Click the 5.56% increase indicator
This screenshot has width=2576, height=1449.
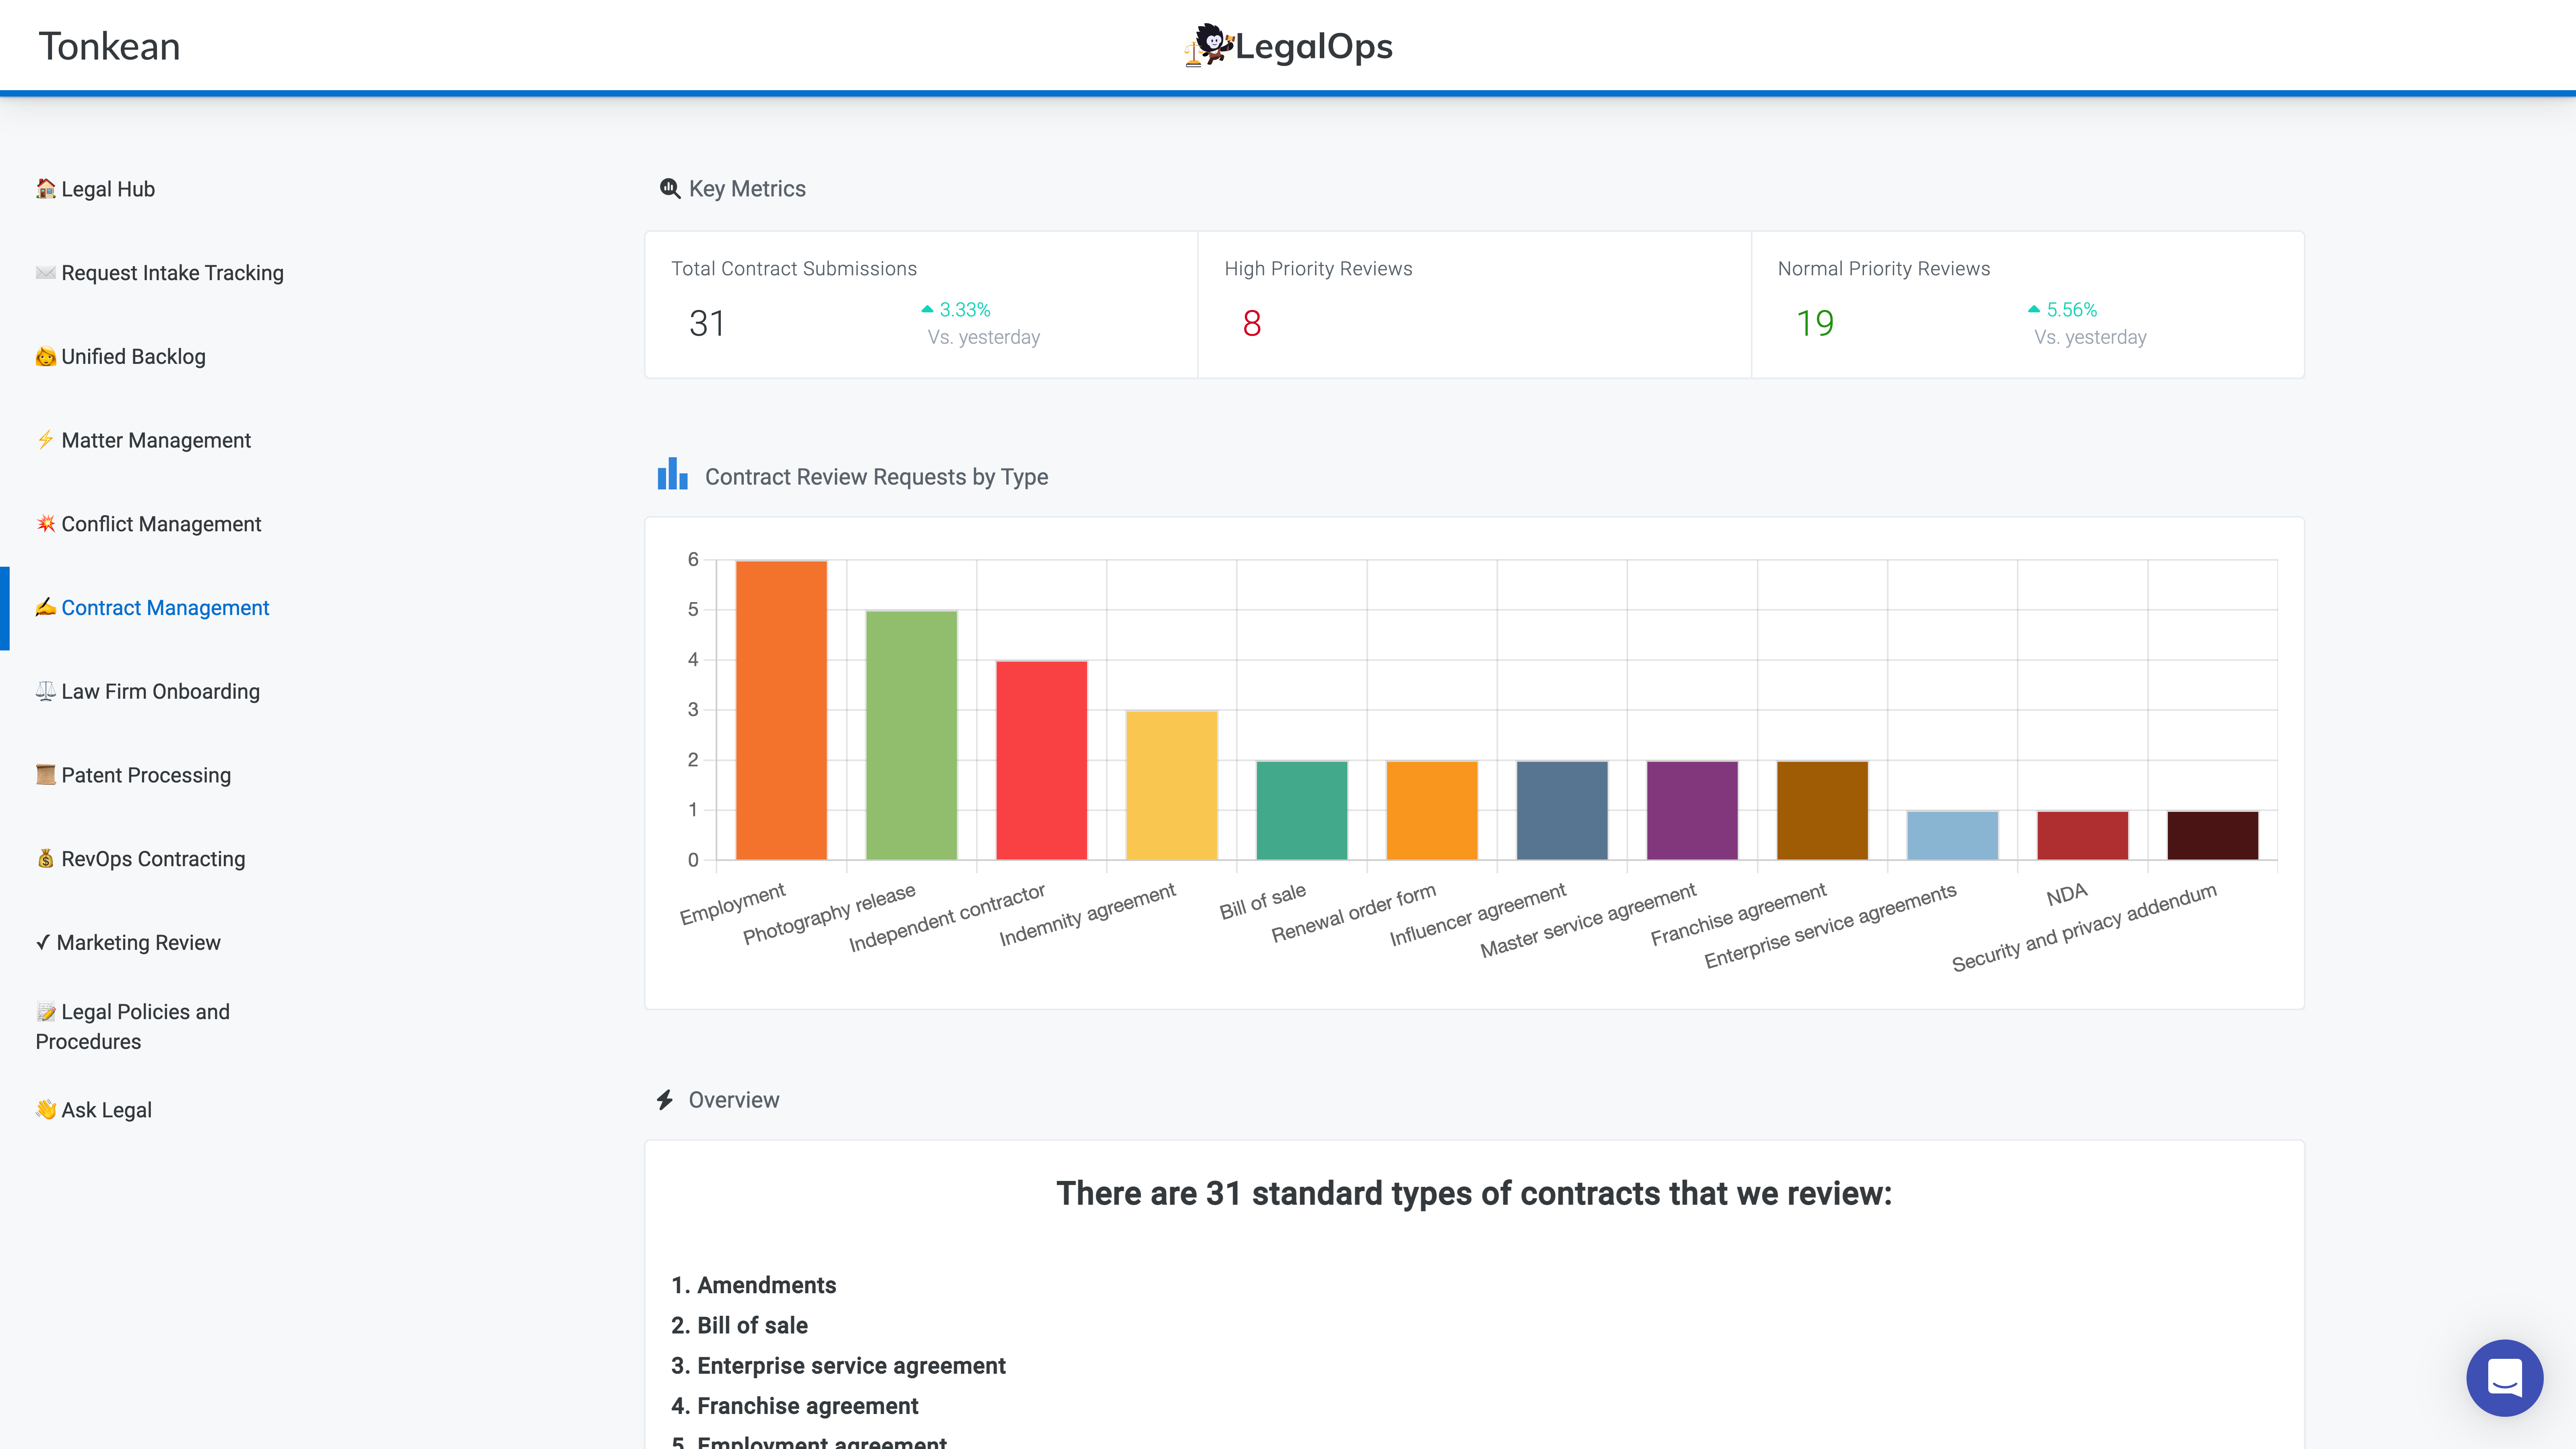point(2062,310)
